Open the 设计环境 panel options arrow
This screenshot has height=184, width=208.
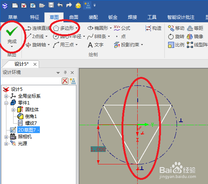click(x=58, y=73)
